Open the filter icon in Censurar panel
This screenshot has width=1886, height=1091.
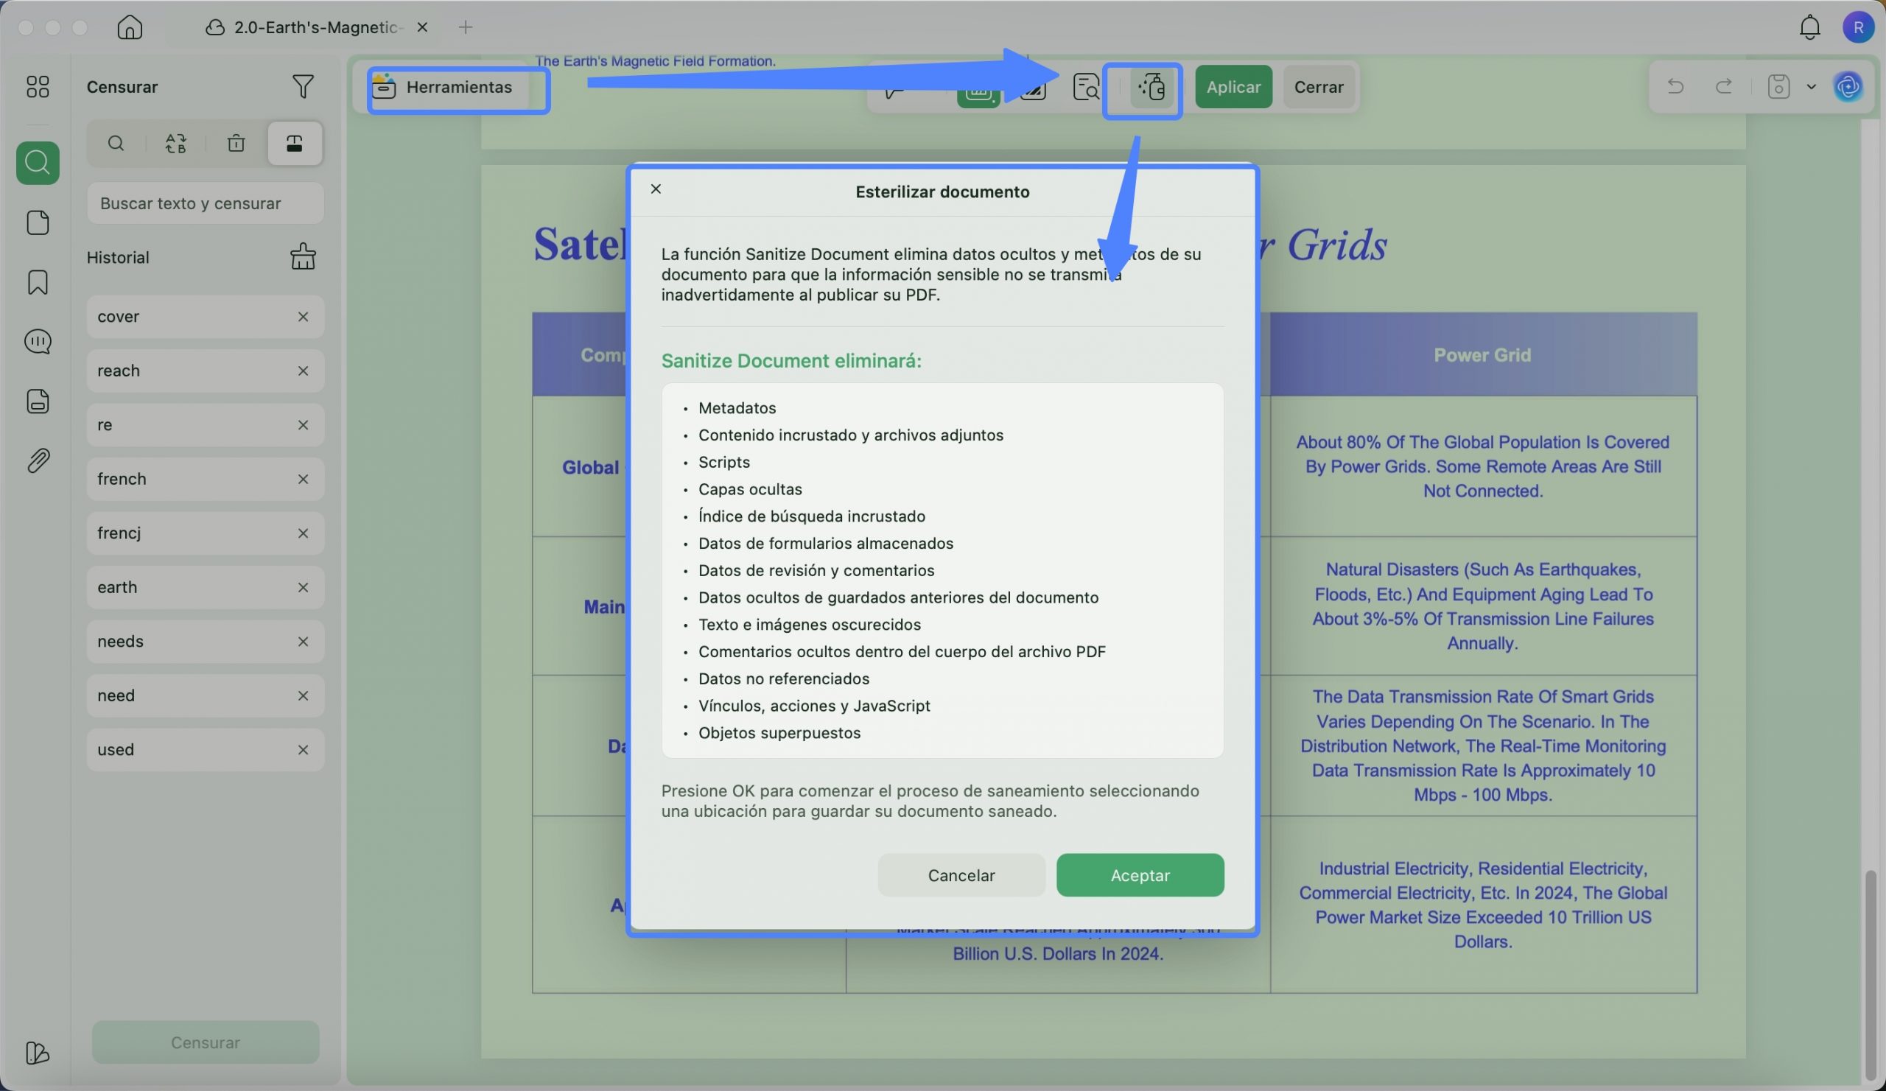[302, 87]
